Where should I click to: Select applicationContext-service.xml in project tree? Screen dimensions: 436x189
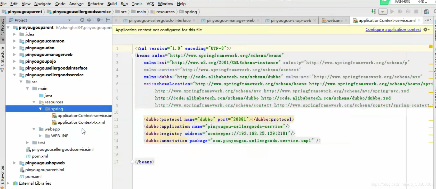tap(82, 116)
